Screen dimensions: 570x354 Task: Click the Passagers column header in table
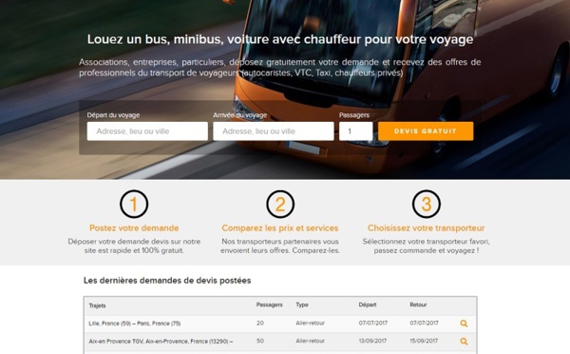tap(270, 305)
